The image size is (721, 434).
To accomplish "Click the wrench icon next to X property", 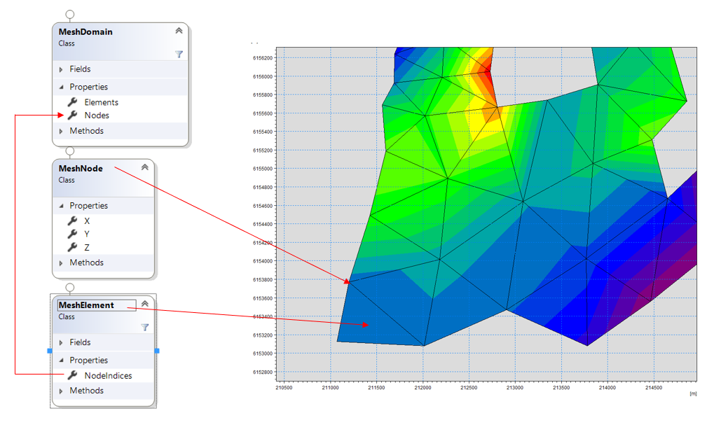I will [x=72, y=220].
